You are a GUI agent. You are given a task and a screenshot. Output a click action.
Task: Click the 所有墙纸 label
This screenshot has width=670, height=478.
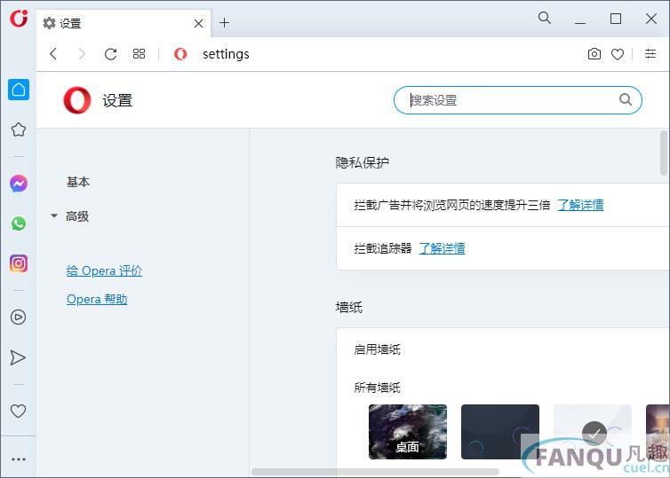click(378, 388)
